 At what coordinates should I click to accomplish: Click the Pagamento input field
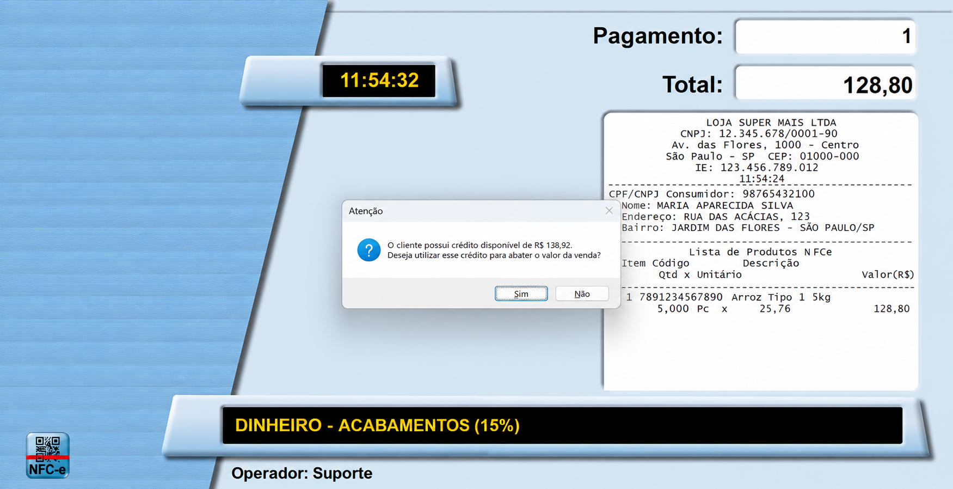coord(825,36)
